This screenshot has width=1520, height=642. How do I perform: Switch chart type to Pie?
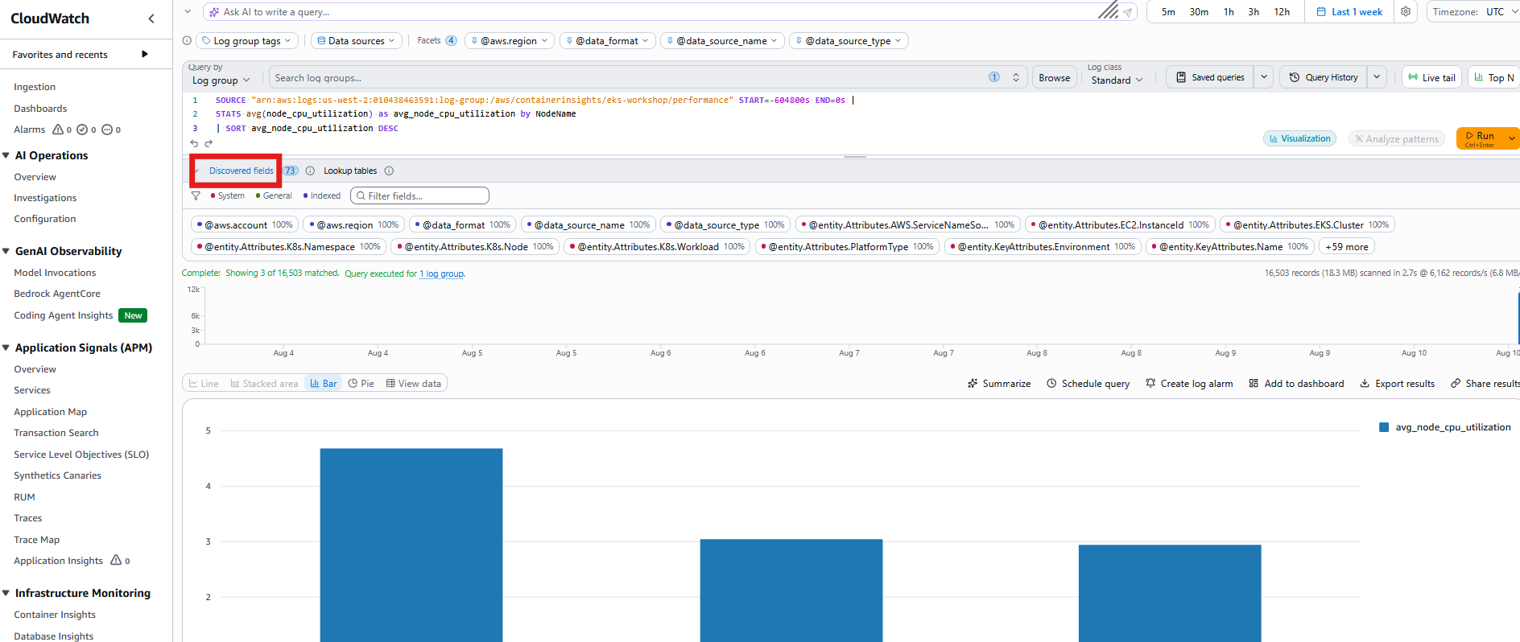pos(361,384)
